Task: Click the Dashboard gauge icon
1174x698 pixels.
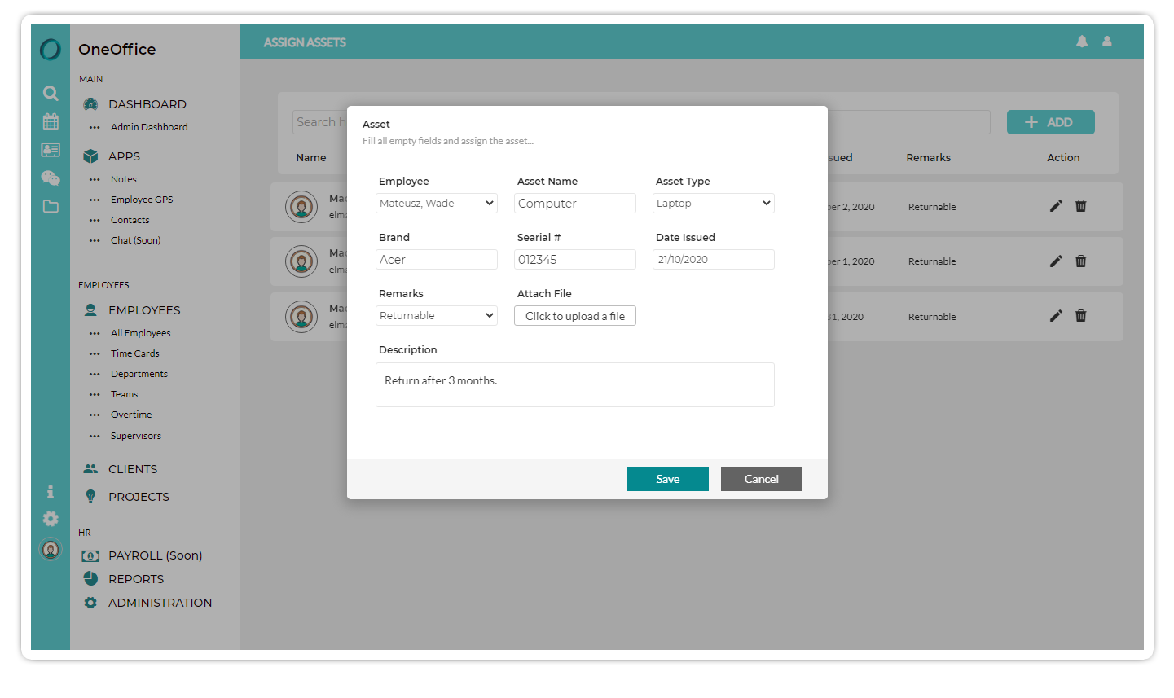Action: [x=90, y=104]
